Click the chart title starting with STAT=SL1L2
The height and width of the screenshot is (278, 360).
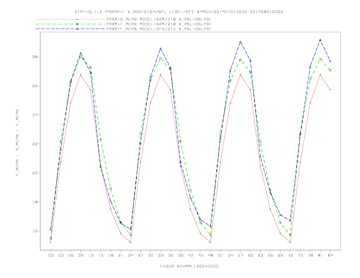pyautogui.click(x=179, y=12)
